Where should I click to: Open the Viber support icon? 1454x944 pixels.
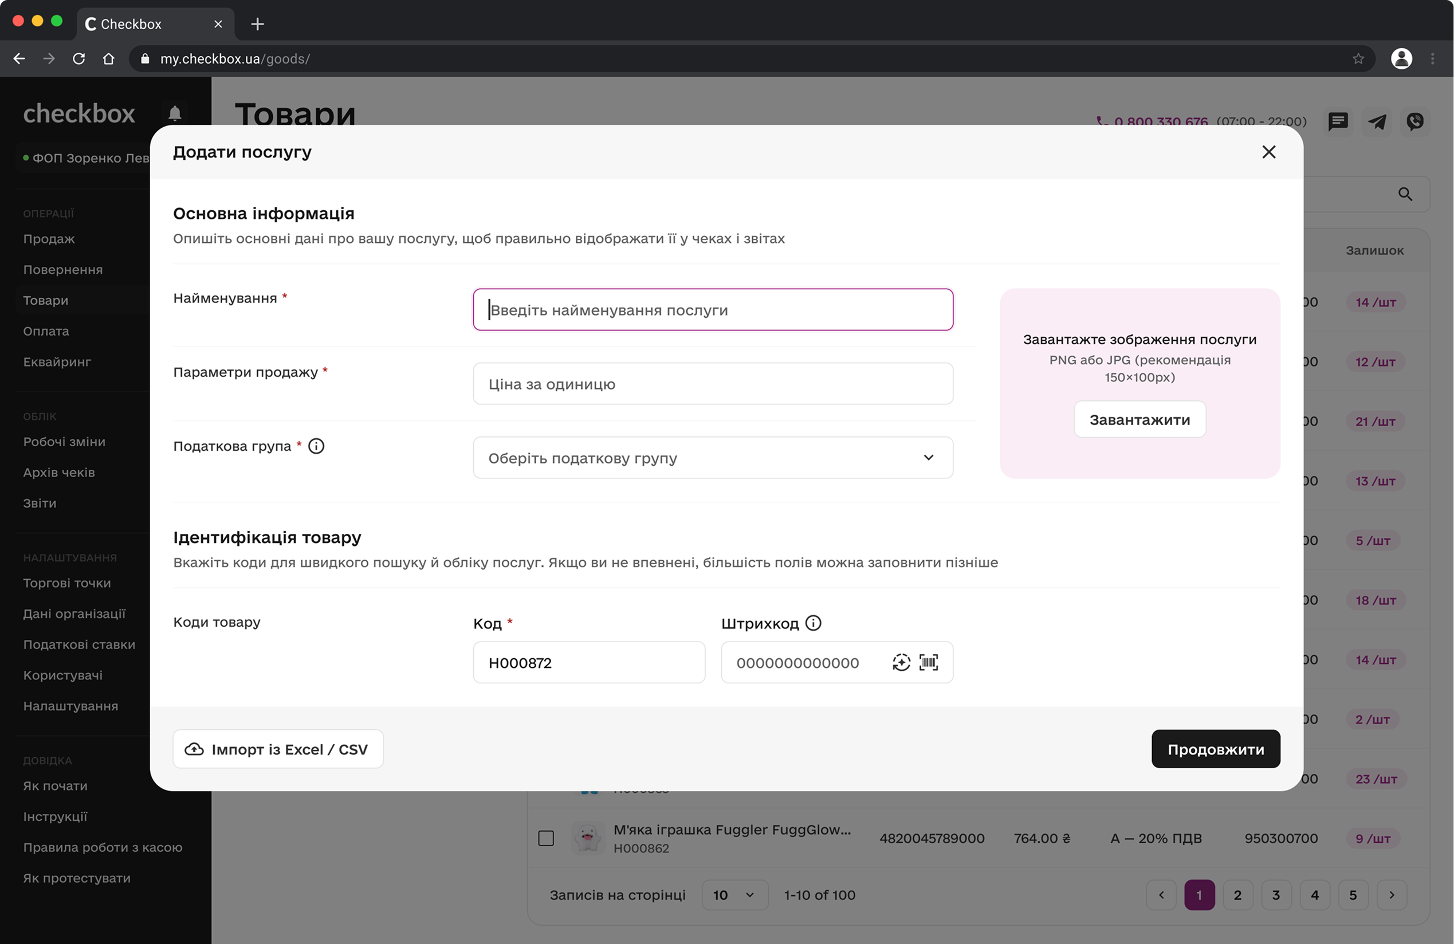click(1415, 121)
